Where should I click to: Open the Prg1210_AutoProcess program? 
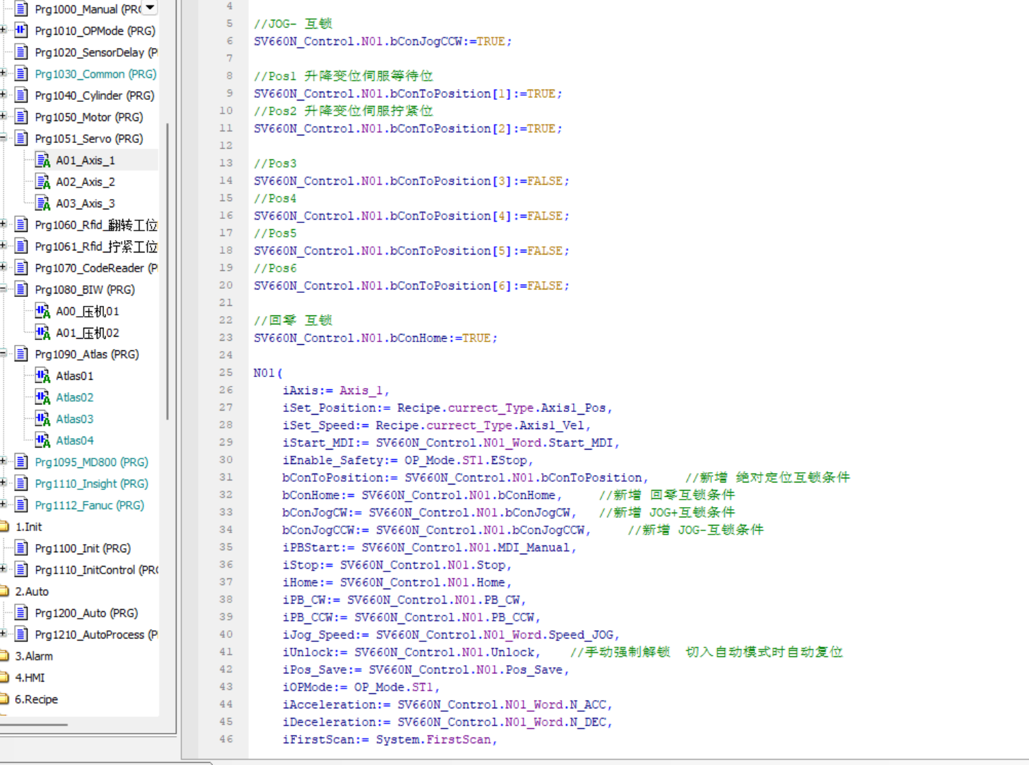click(96, 634)
